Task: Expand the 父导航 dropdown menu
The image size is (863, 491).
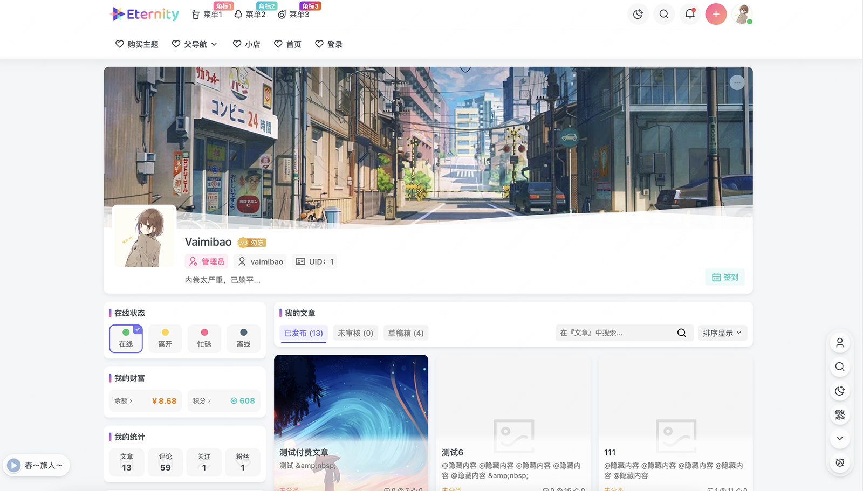Action: click(195, 44)
